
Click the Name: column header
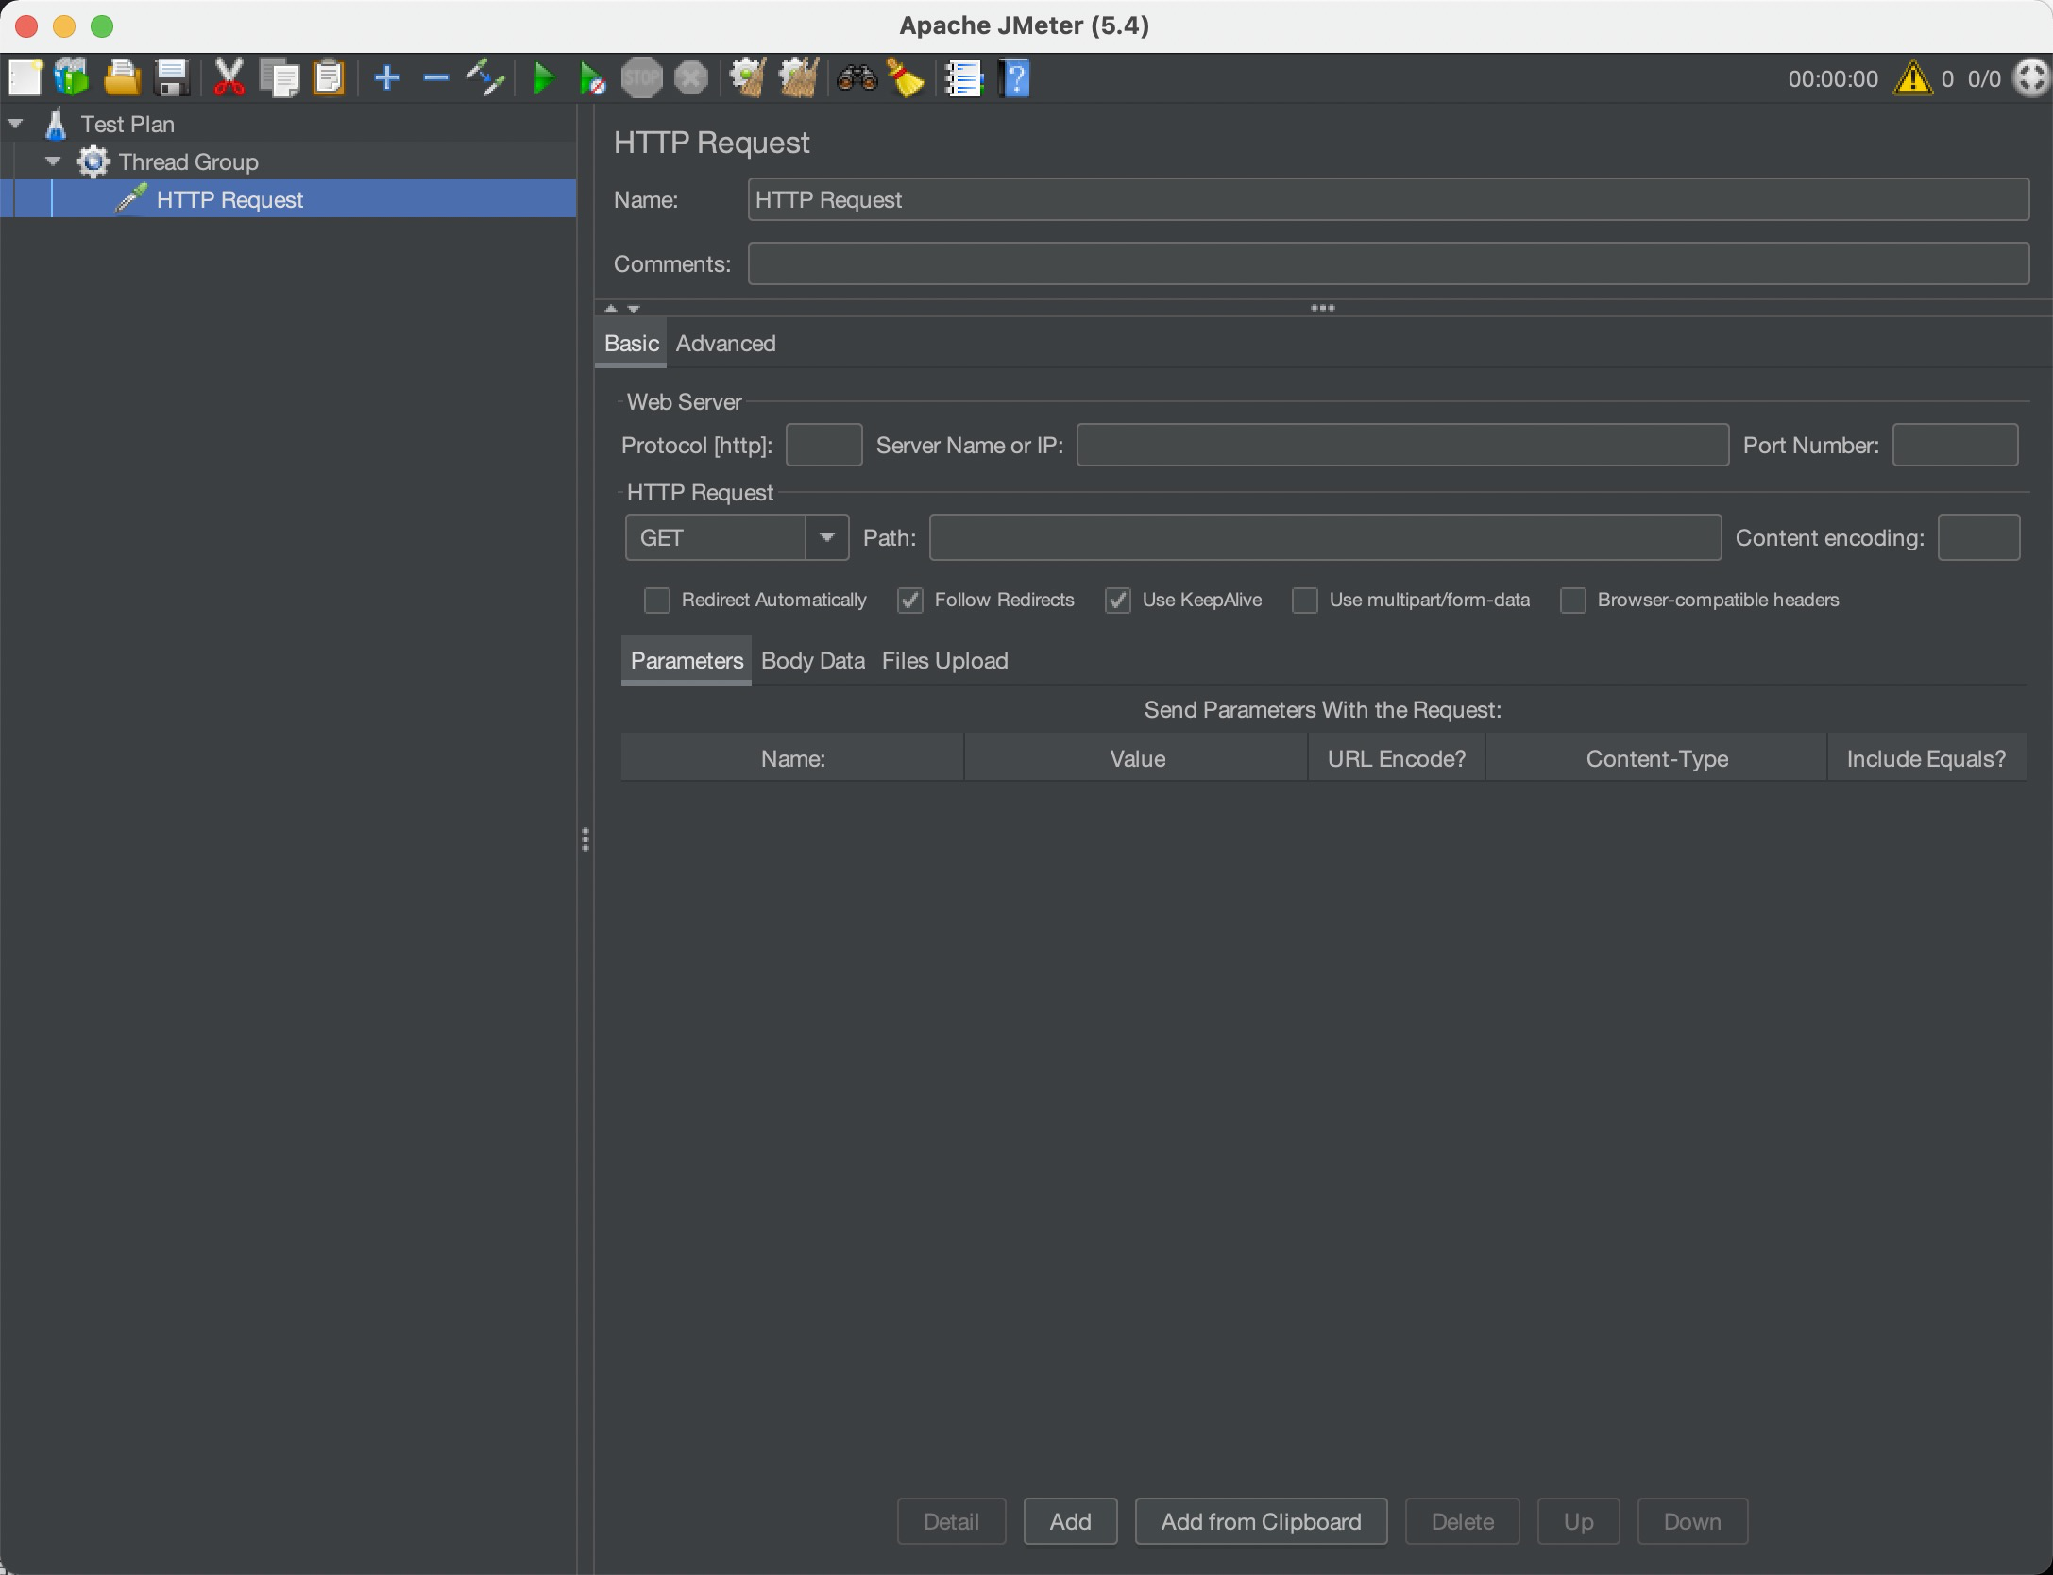tap(793, 758)
